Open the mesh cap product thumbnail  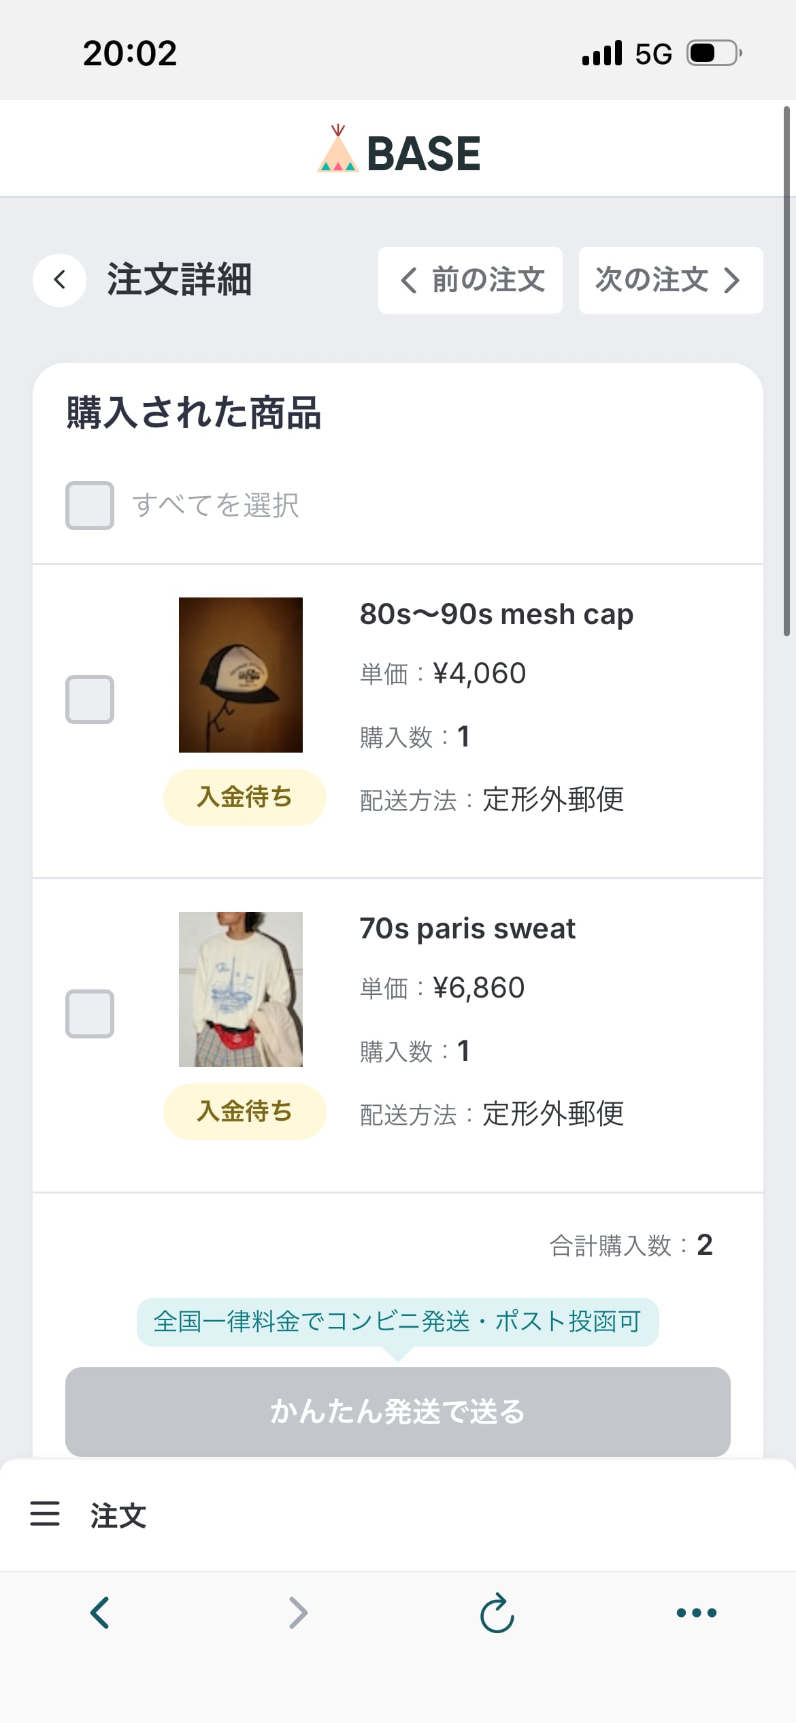241,675
